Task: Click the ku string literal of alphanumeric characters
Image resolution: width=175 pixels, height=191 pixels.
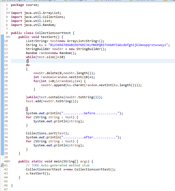Action: [x=108, y=45]
